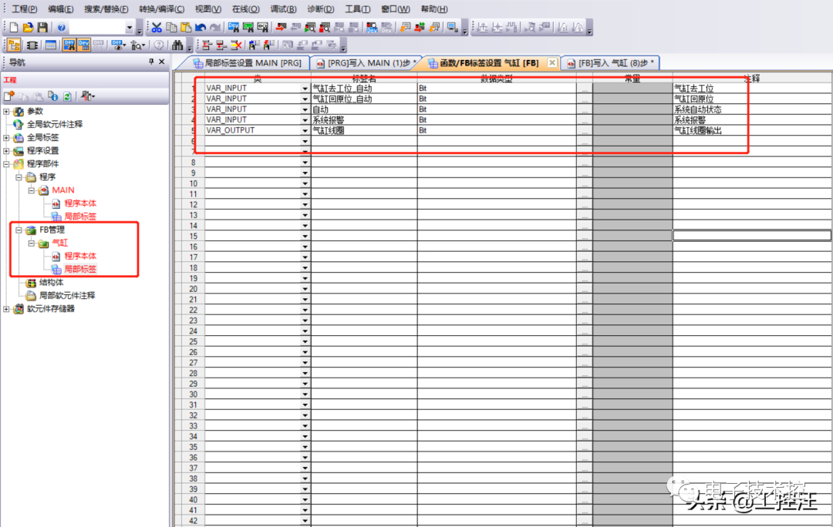Open search using the binoculars icon
This screenshot has height=527, width=833.
(177, 45)
